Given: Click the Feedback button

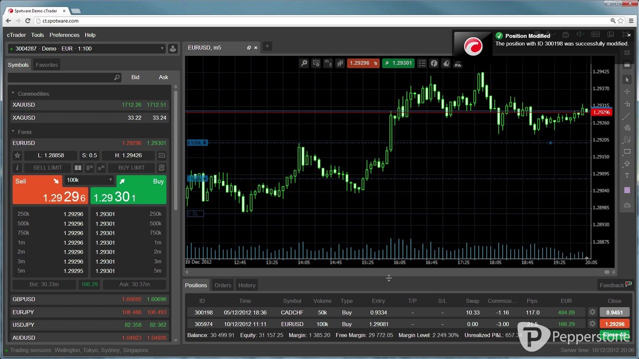Looking at the screenshot, I should tap(616, 285).
